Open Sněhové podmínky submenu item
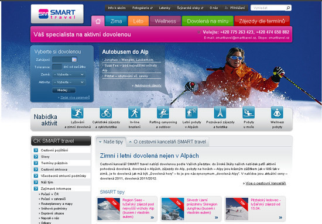 [54, 208]
